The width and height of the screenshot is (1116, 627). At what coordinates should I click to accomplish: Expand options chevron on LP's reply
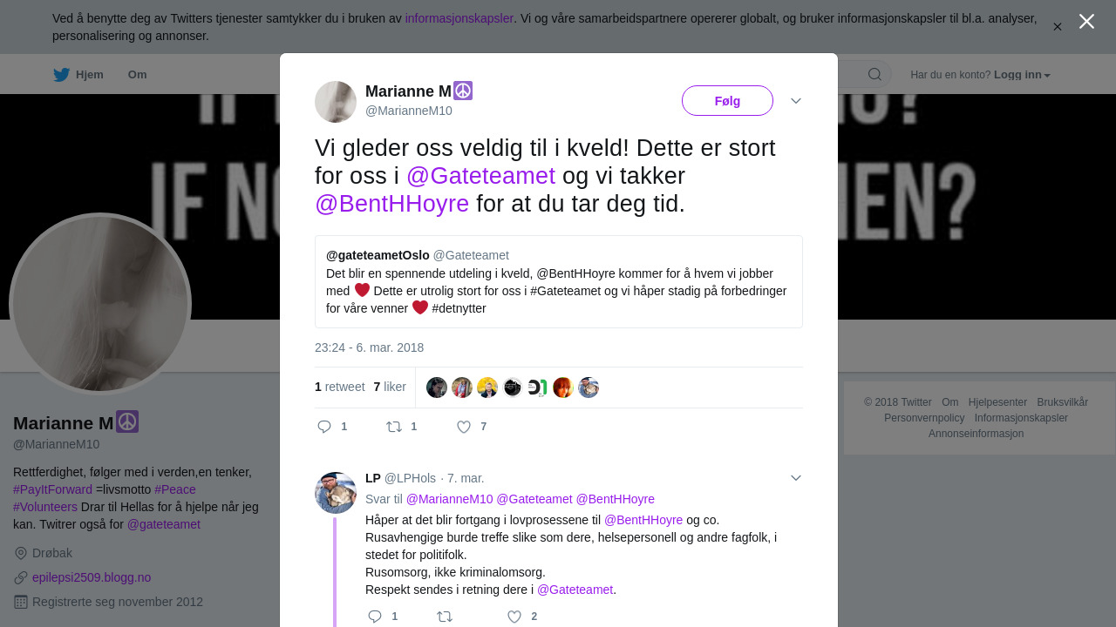(796, 478)
